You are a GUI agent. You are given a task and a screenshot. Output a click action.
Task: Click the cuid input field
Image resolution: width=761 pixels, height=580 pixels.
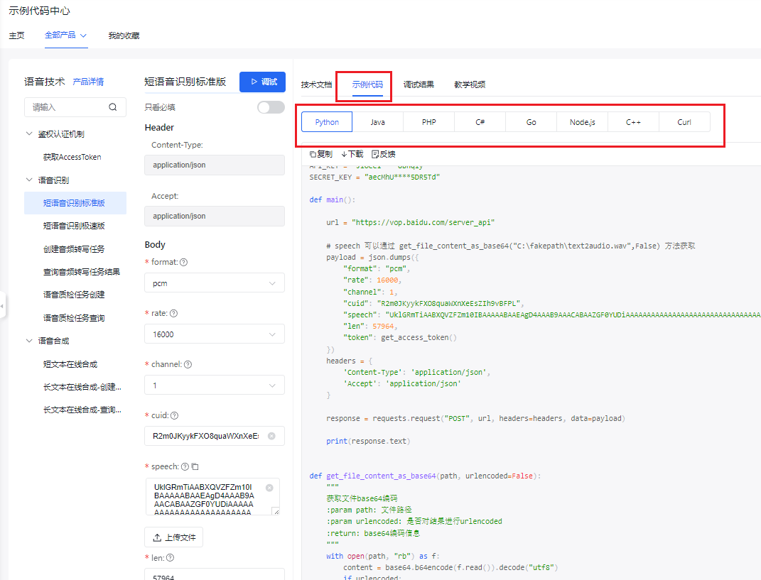(x=215, y=436)
